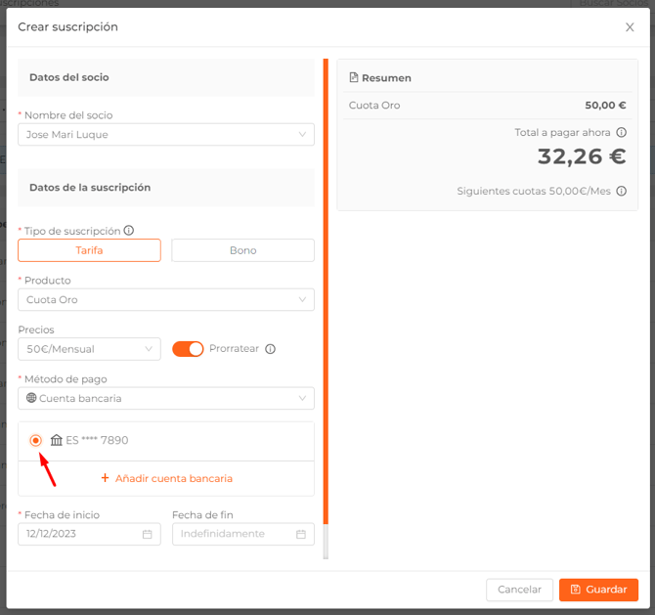The width and height of the screenshot is (655, 615).
Task: Click info icon beside Prorratear
Action: pyautogui.click(x=271, y=349)
